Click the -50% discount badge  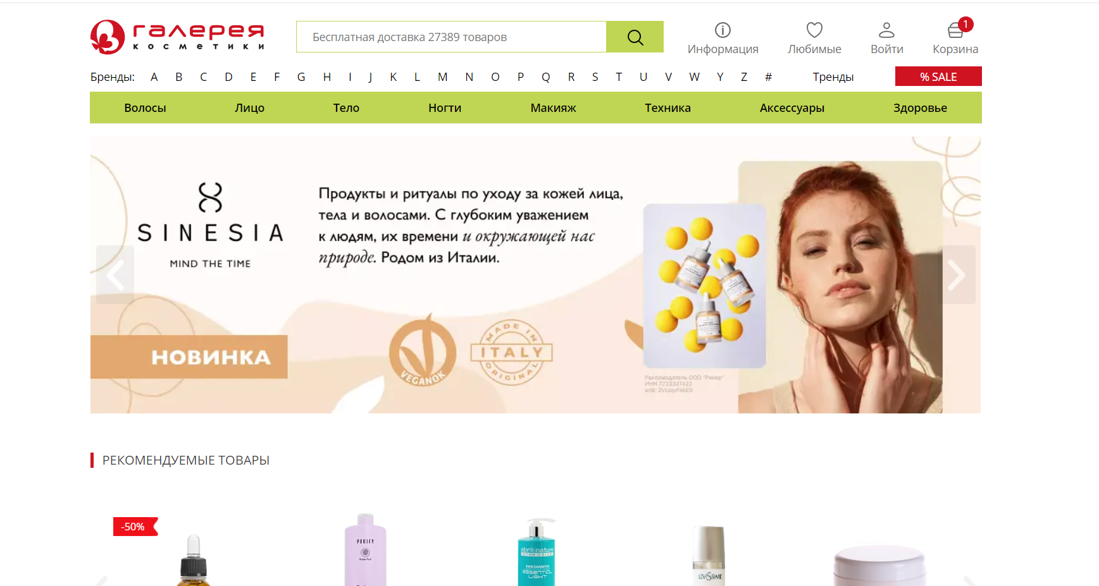point(135,527)
